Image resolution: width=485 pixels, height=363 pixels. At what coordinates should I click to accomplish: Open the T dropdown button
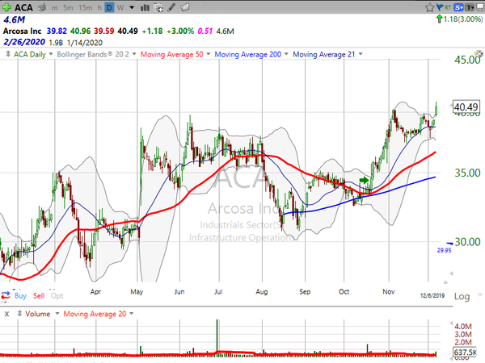(470, 7)
